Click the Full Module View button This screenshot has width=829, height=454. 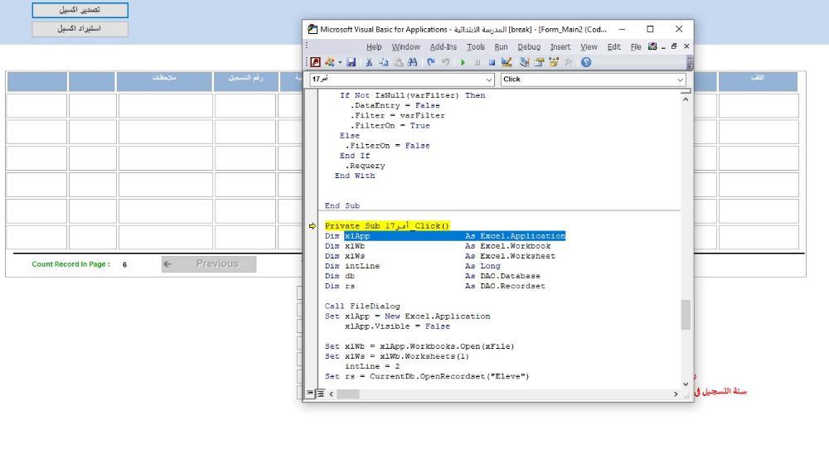click(x=320, y=394)
